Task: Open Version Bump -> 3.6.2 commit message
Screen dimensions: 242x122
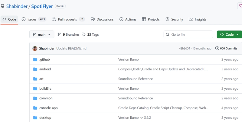Action: [x=134, y=118]
